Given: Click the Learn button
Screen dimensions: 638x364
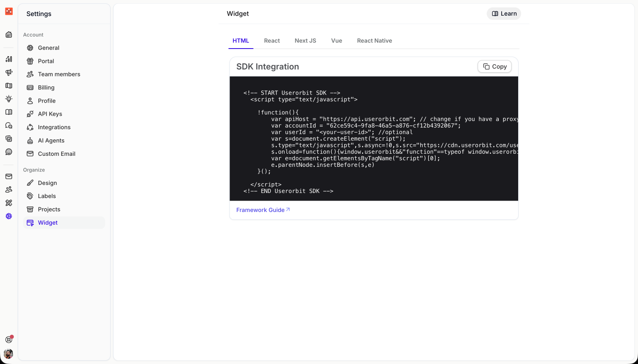Looking at the screenshot, I should (504, 14).
